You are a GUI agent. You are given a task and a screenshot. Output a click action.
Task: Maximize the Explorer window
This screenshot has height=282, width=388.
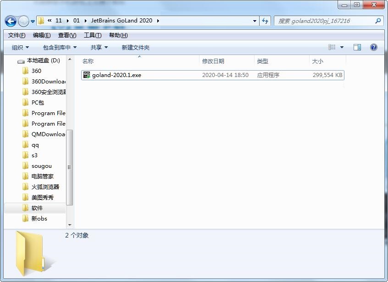coord(357,5)
